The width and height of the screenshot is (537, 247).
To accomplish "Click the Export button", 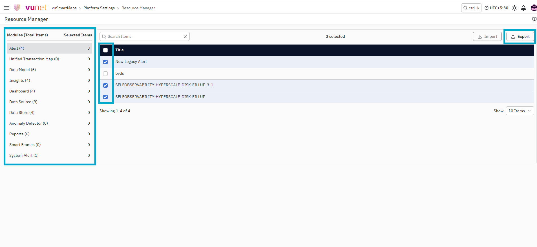I will tap(520, 36).
